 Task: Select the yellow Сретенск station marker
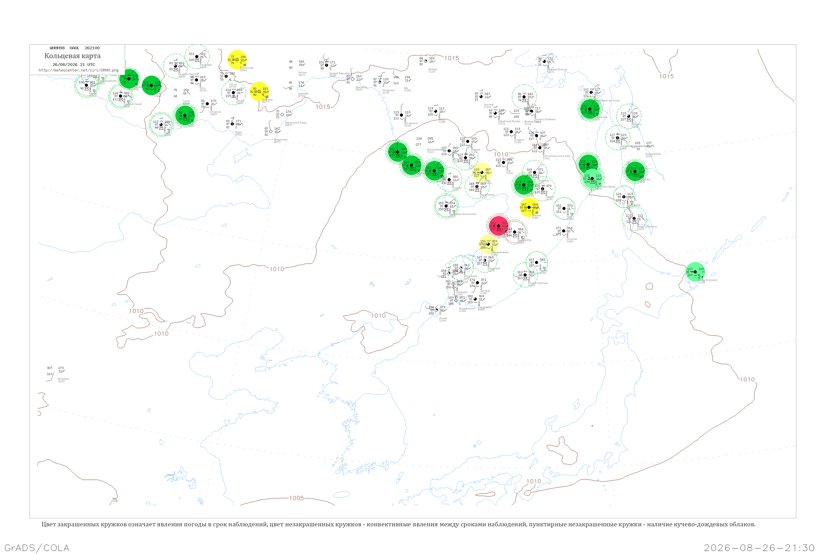tap(259, 91)
